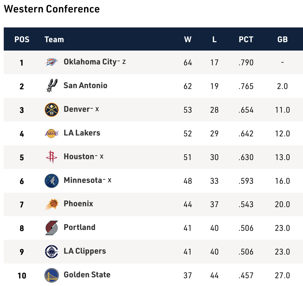Open the Minnesota Timberwolves logo
Screen dimensions: 303x286
[x=52, y=181]
